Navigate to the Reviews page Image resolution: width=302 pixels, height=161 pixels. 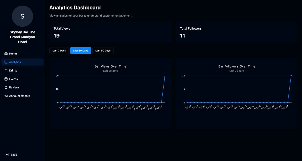tap(14, 87)
